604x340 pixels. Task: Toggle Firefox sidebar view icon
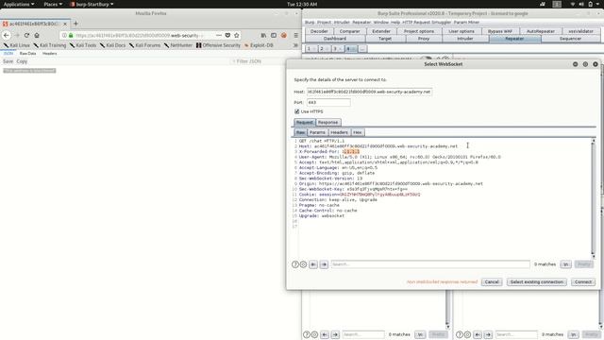[x=274, y=35]
